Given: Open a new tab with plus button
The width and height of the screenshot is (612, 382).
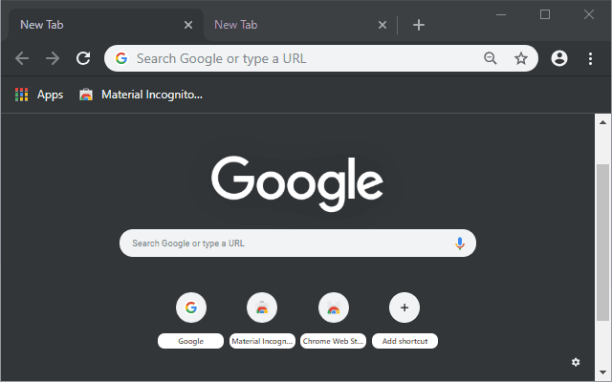Looking at the screenshot, I should (419, 25).
